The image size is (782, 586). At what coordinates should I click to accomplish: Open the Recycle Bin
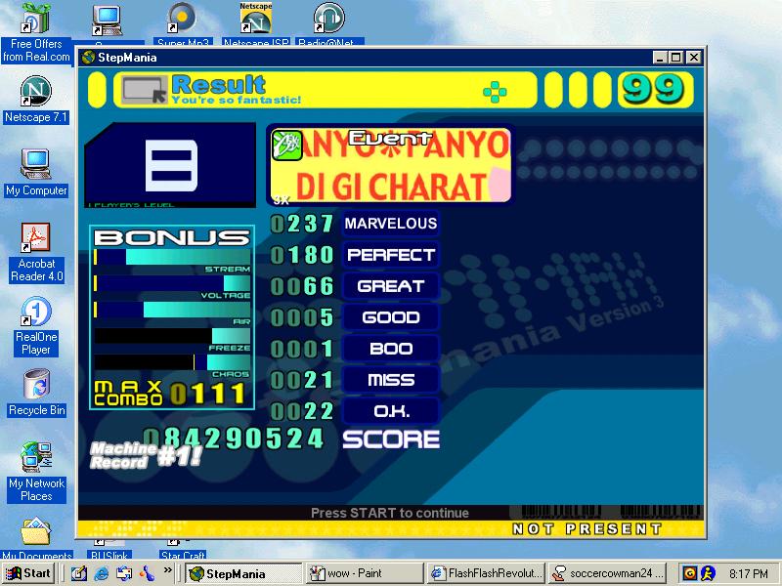36,393
